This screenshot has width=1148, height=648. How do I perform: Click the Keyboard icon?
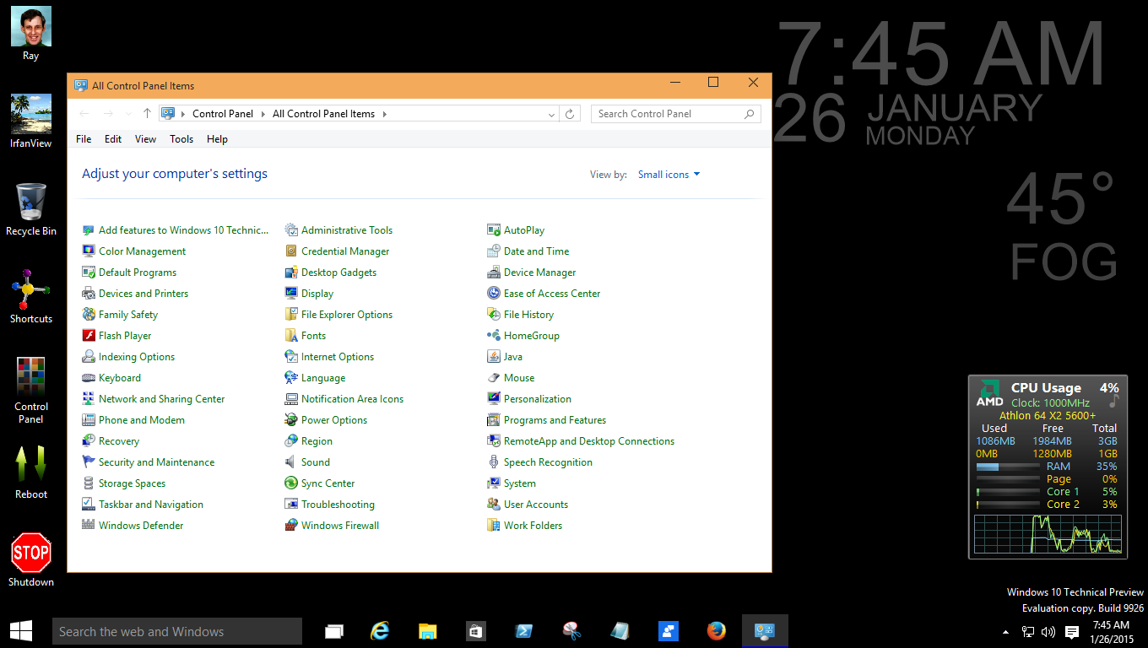[89, 378]
